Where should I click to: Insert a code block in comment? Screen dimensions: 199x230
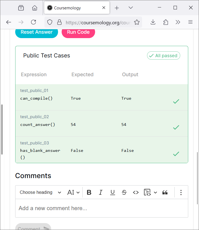point(147,192)
